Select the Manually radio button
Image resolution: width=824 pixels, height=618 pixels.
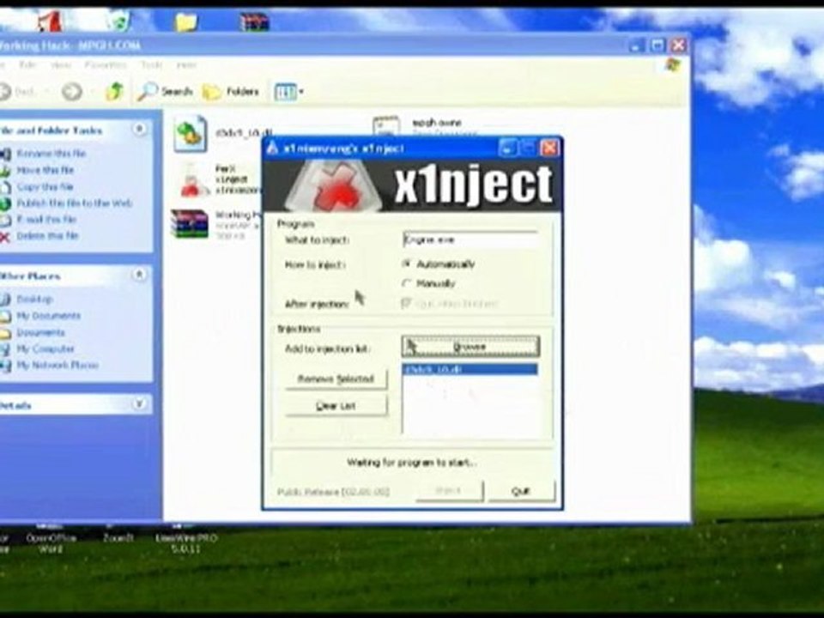pyautogui.click(x=406, y=283)
